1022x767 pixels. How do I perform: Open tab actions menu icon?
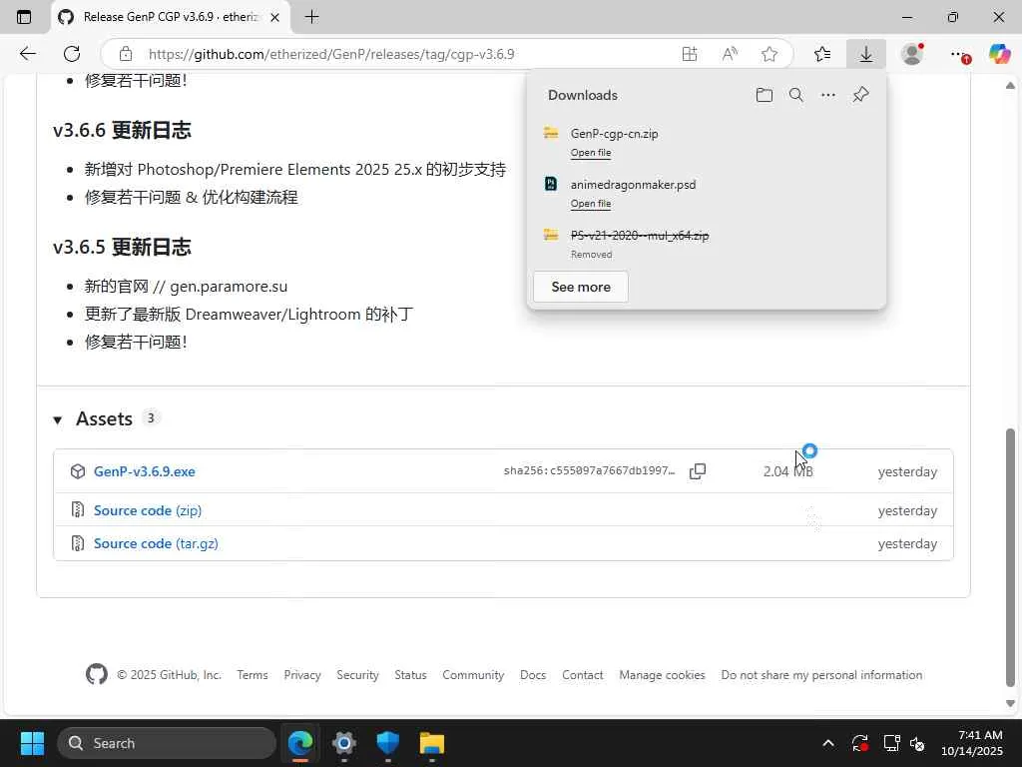24,17
